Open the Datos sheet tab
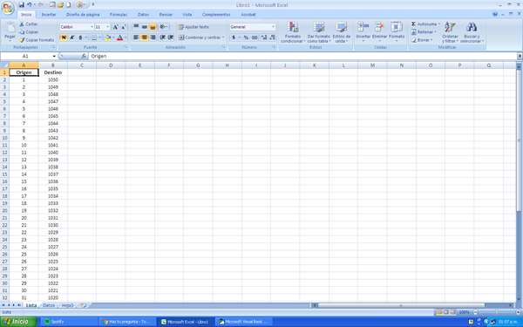The width and height of the screenshot is (523, 327). click(49, 305)
